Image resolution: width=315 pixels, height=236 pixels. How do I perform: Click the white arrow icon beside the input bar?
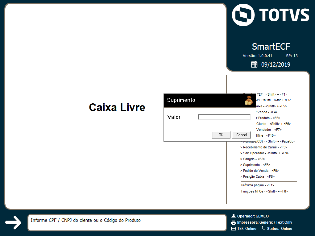pyautogui.click(x=13, y=222)
